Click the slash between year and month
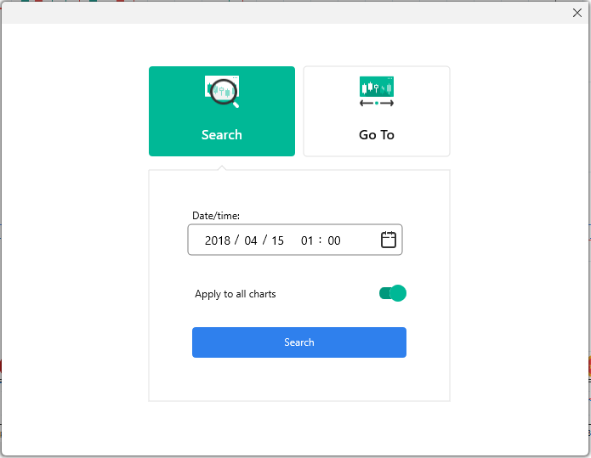The height and width of the screenshot is (458, 591). 236,240
